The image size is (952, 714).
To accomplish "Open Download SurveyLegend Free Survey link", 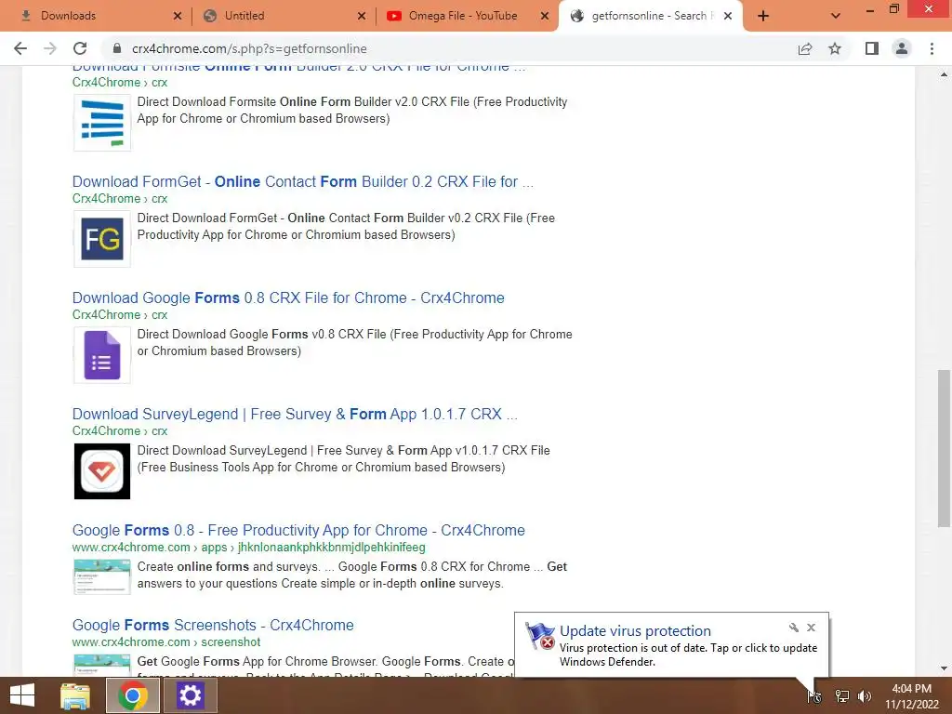I will tap(295, 414).
